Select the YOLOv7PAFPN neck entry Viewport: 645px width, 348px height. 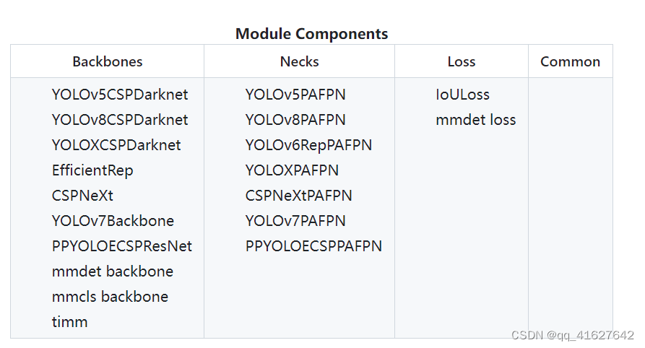pyautogui.click(x=295, y=221)
